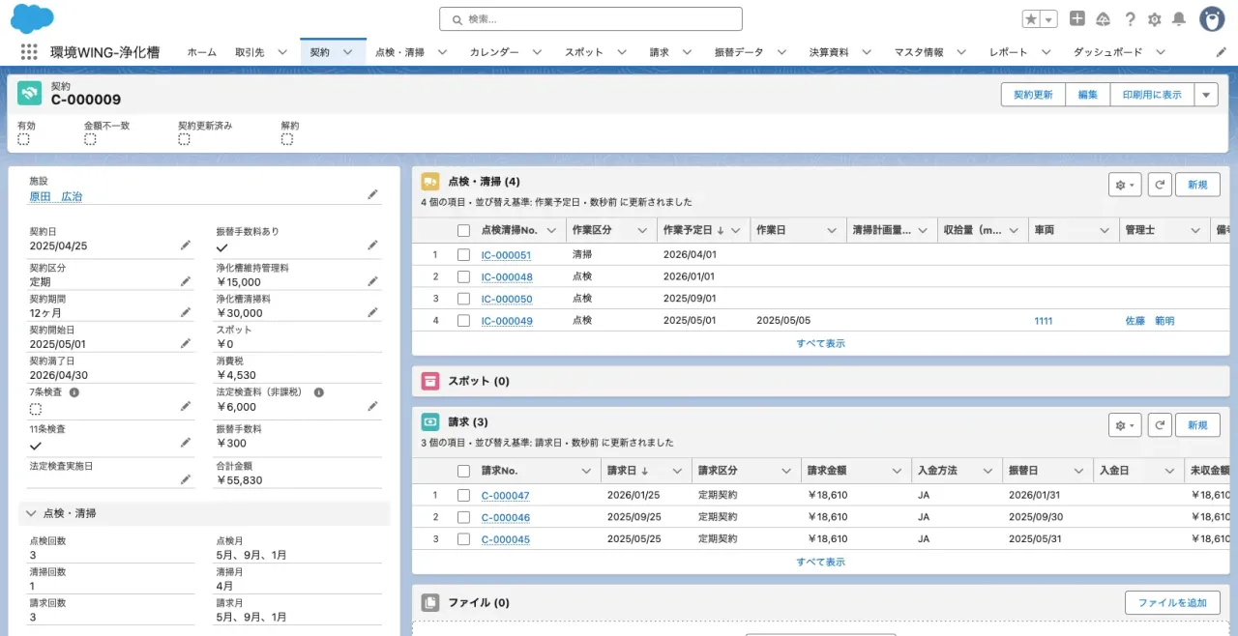Open the 請求区分 column menu chevron
The image size is (1238, 636).
tap(784, 471)
